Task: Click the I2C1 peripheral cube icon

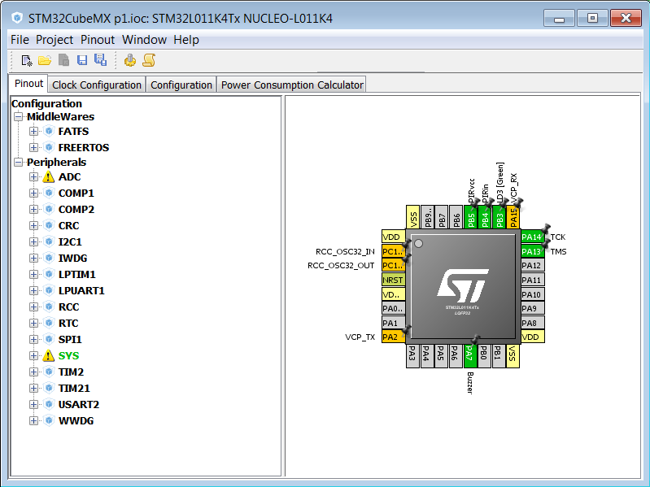Action: point(49,241)
